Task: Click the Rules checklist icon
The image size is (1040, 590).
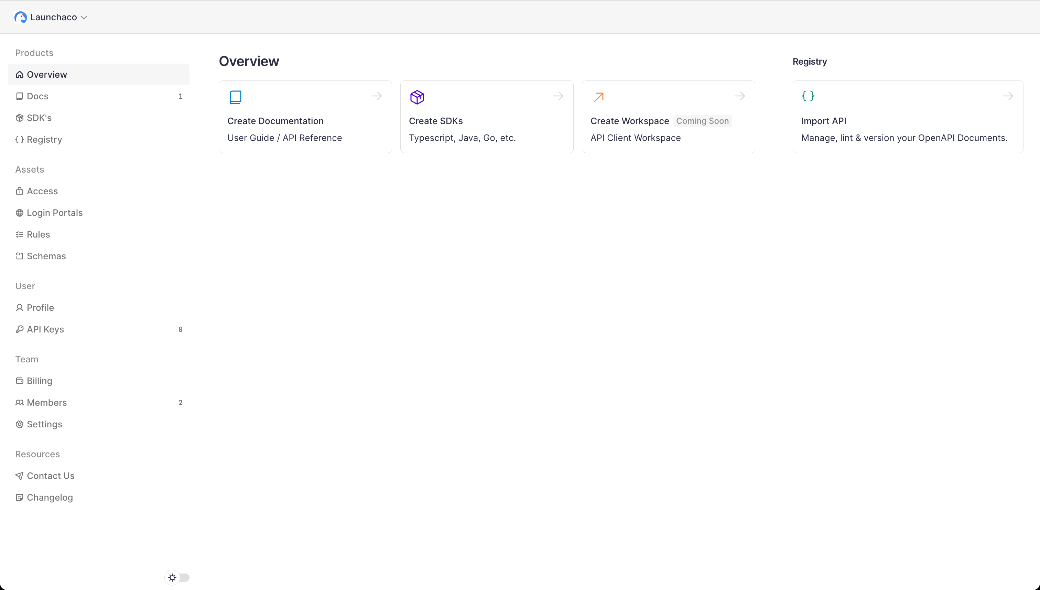Action: [x=20, y=234]
